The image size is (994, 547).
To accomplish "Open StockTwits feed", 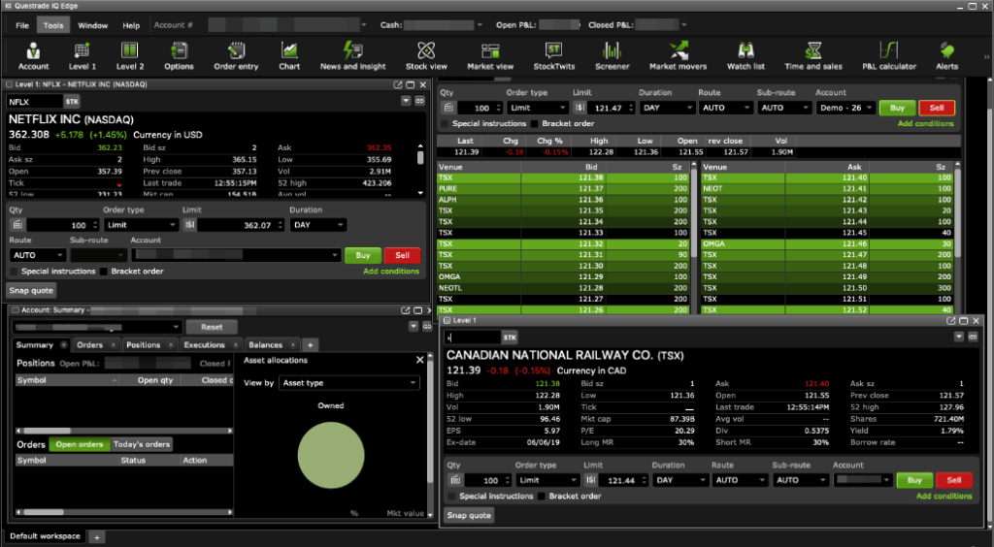I will (554, 55).
